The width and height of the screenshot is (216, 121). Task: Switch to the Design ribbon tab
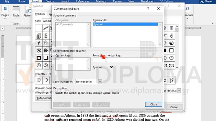[50, 1]
